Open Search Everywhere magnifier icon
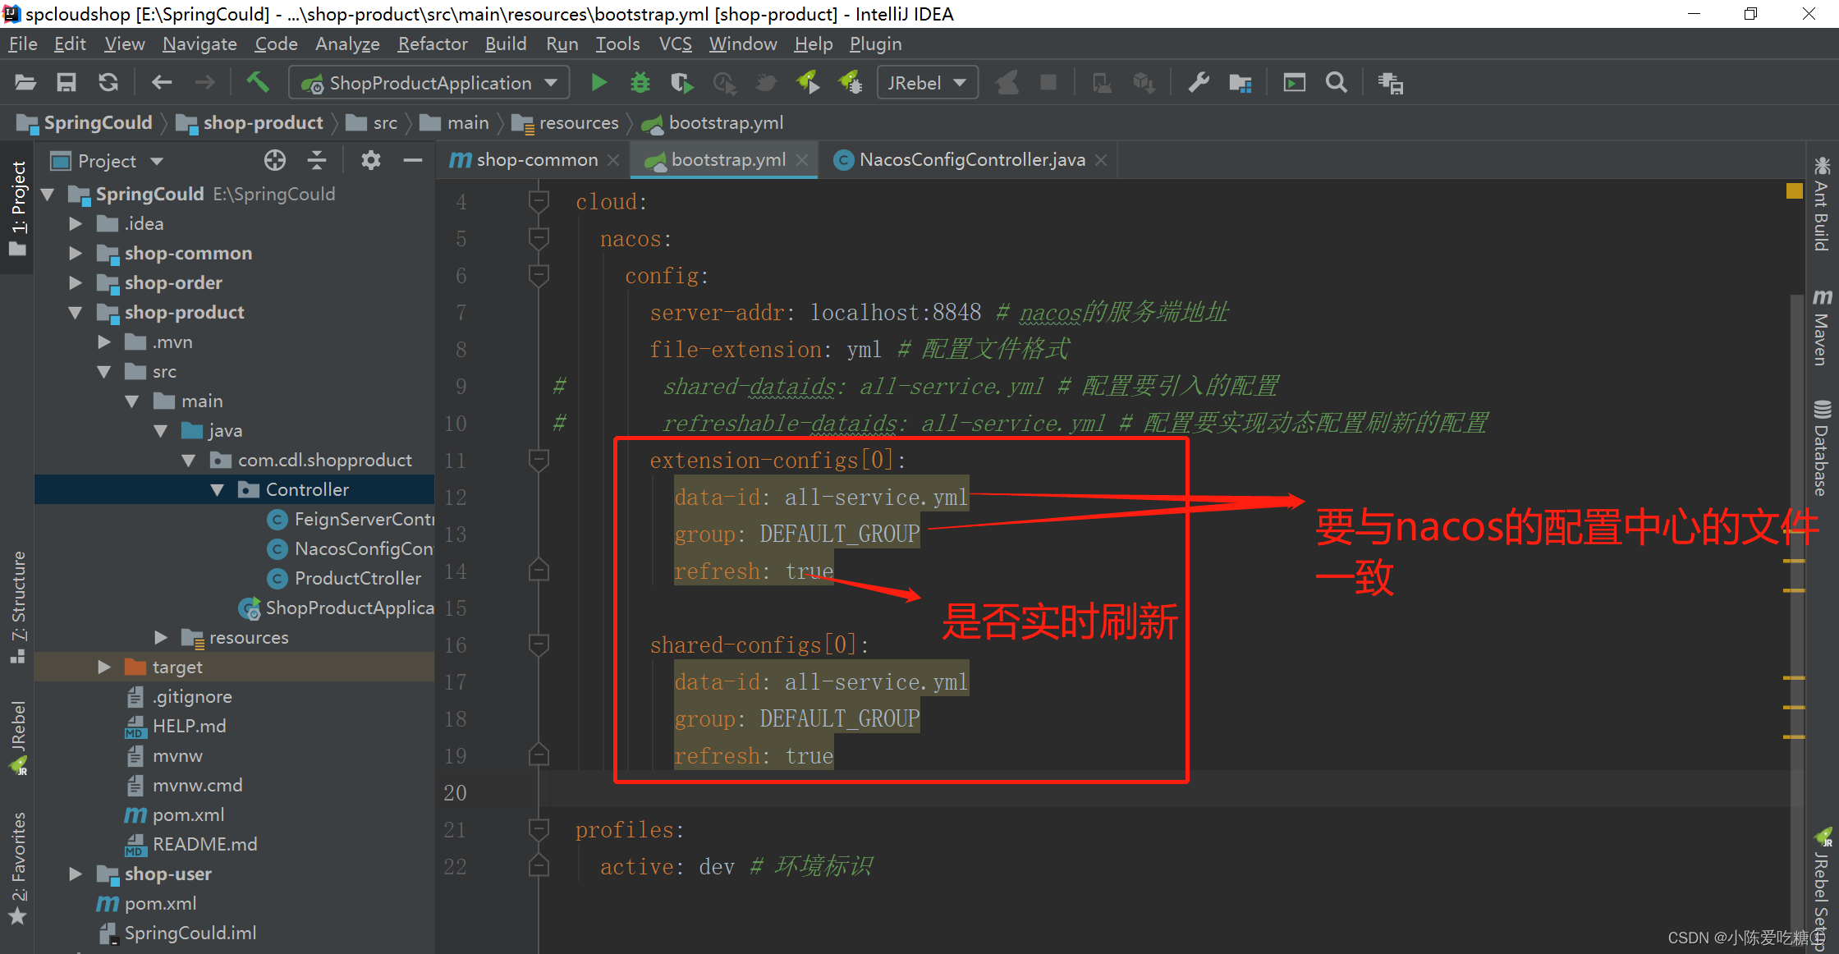 pos(1336,83)
